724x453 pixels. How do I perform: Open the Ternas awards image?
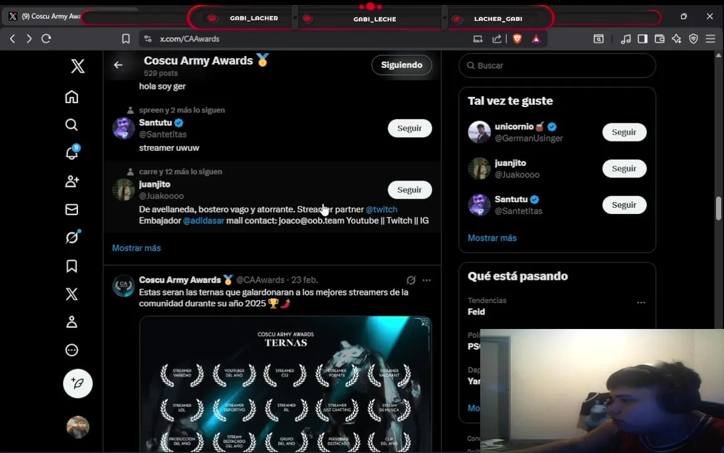tap(285, 384)
